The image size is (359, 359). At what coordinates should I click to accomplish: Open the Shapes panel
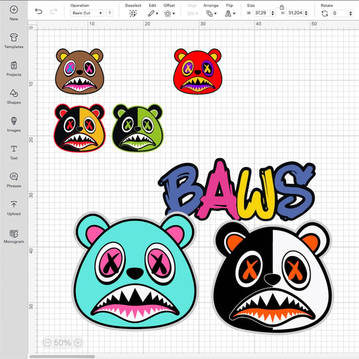[x=14, y=96]
